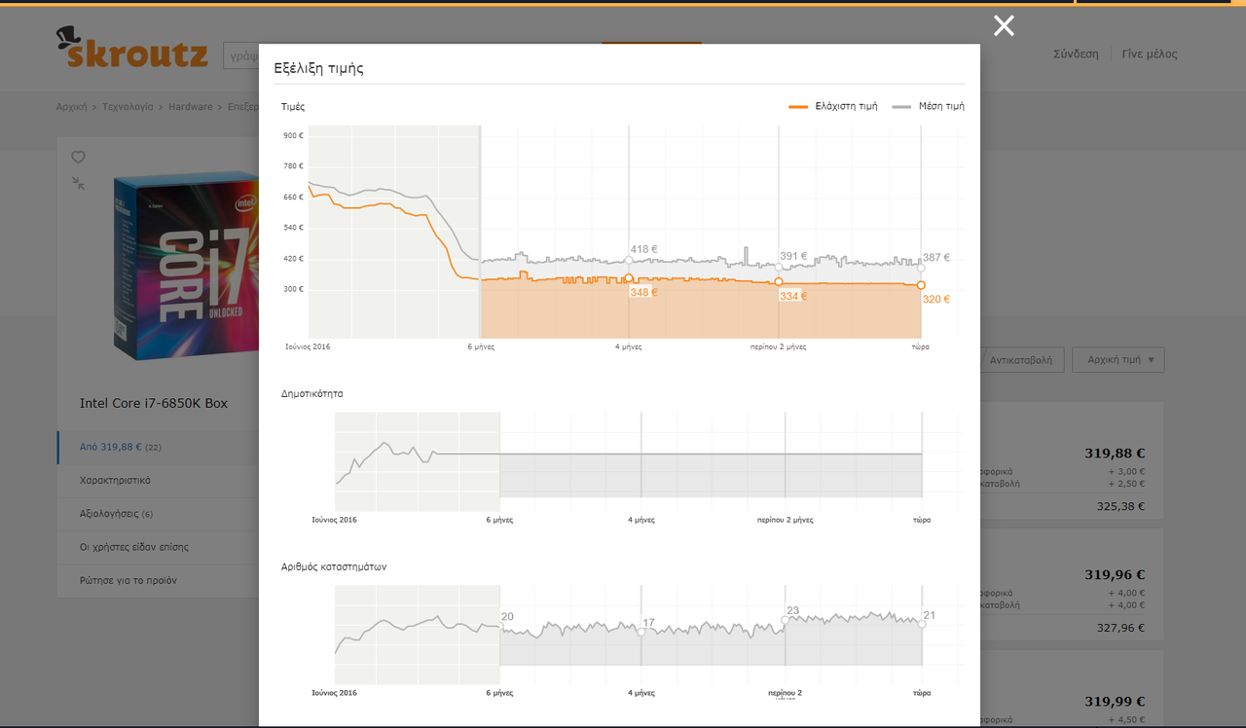Screen dimensions: 1246x728
Task: Click the 387 € average price marker
Action: (x=921, y=268)
